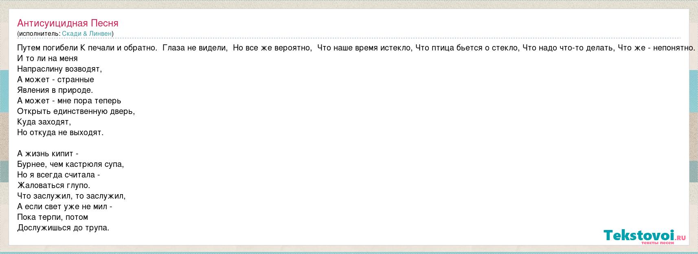Click the phrase 'Что птица бьется о стекло'
The height and width of the screenshot is (254, 698).
click(x=467, y=48)
